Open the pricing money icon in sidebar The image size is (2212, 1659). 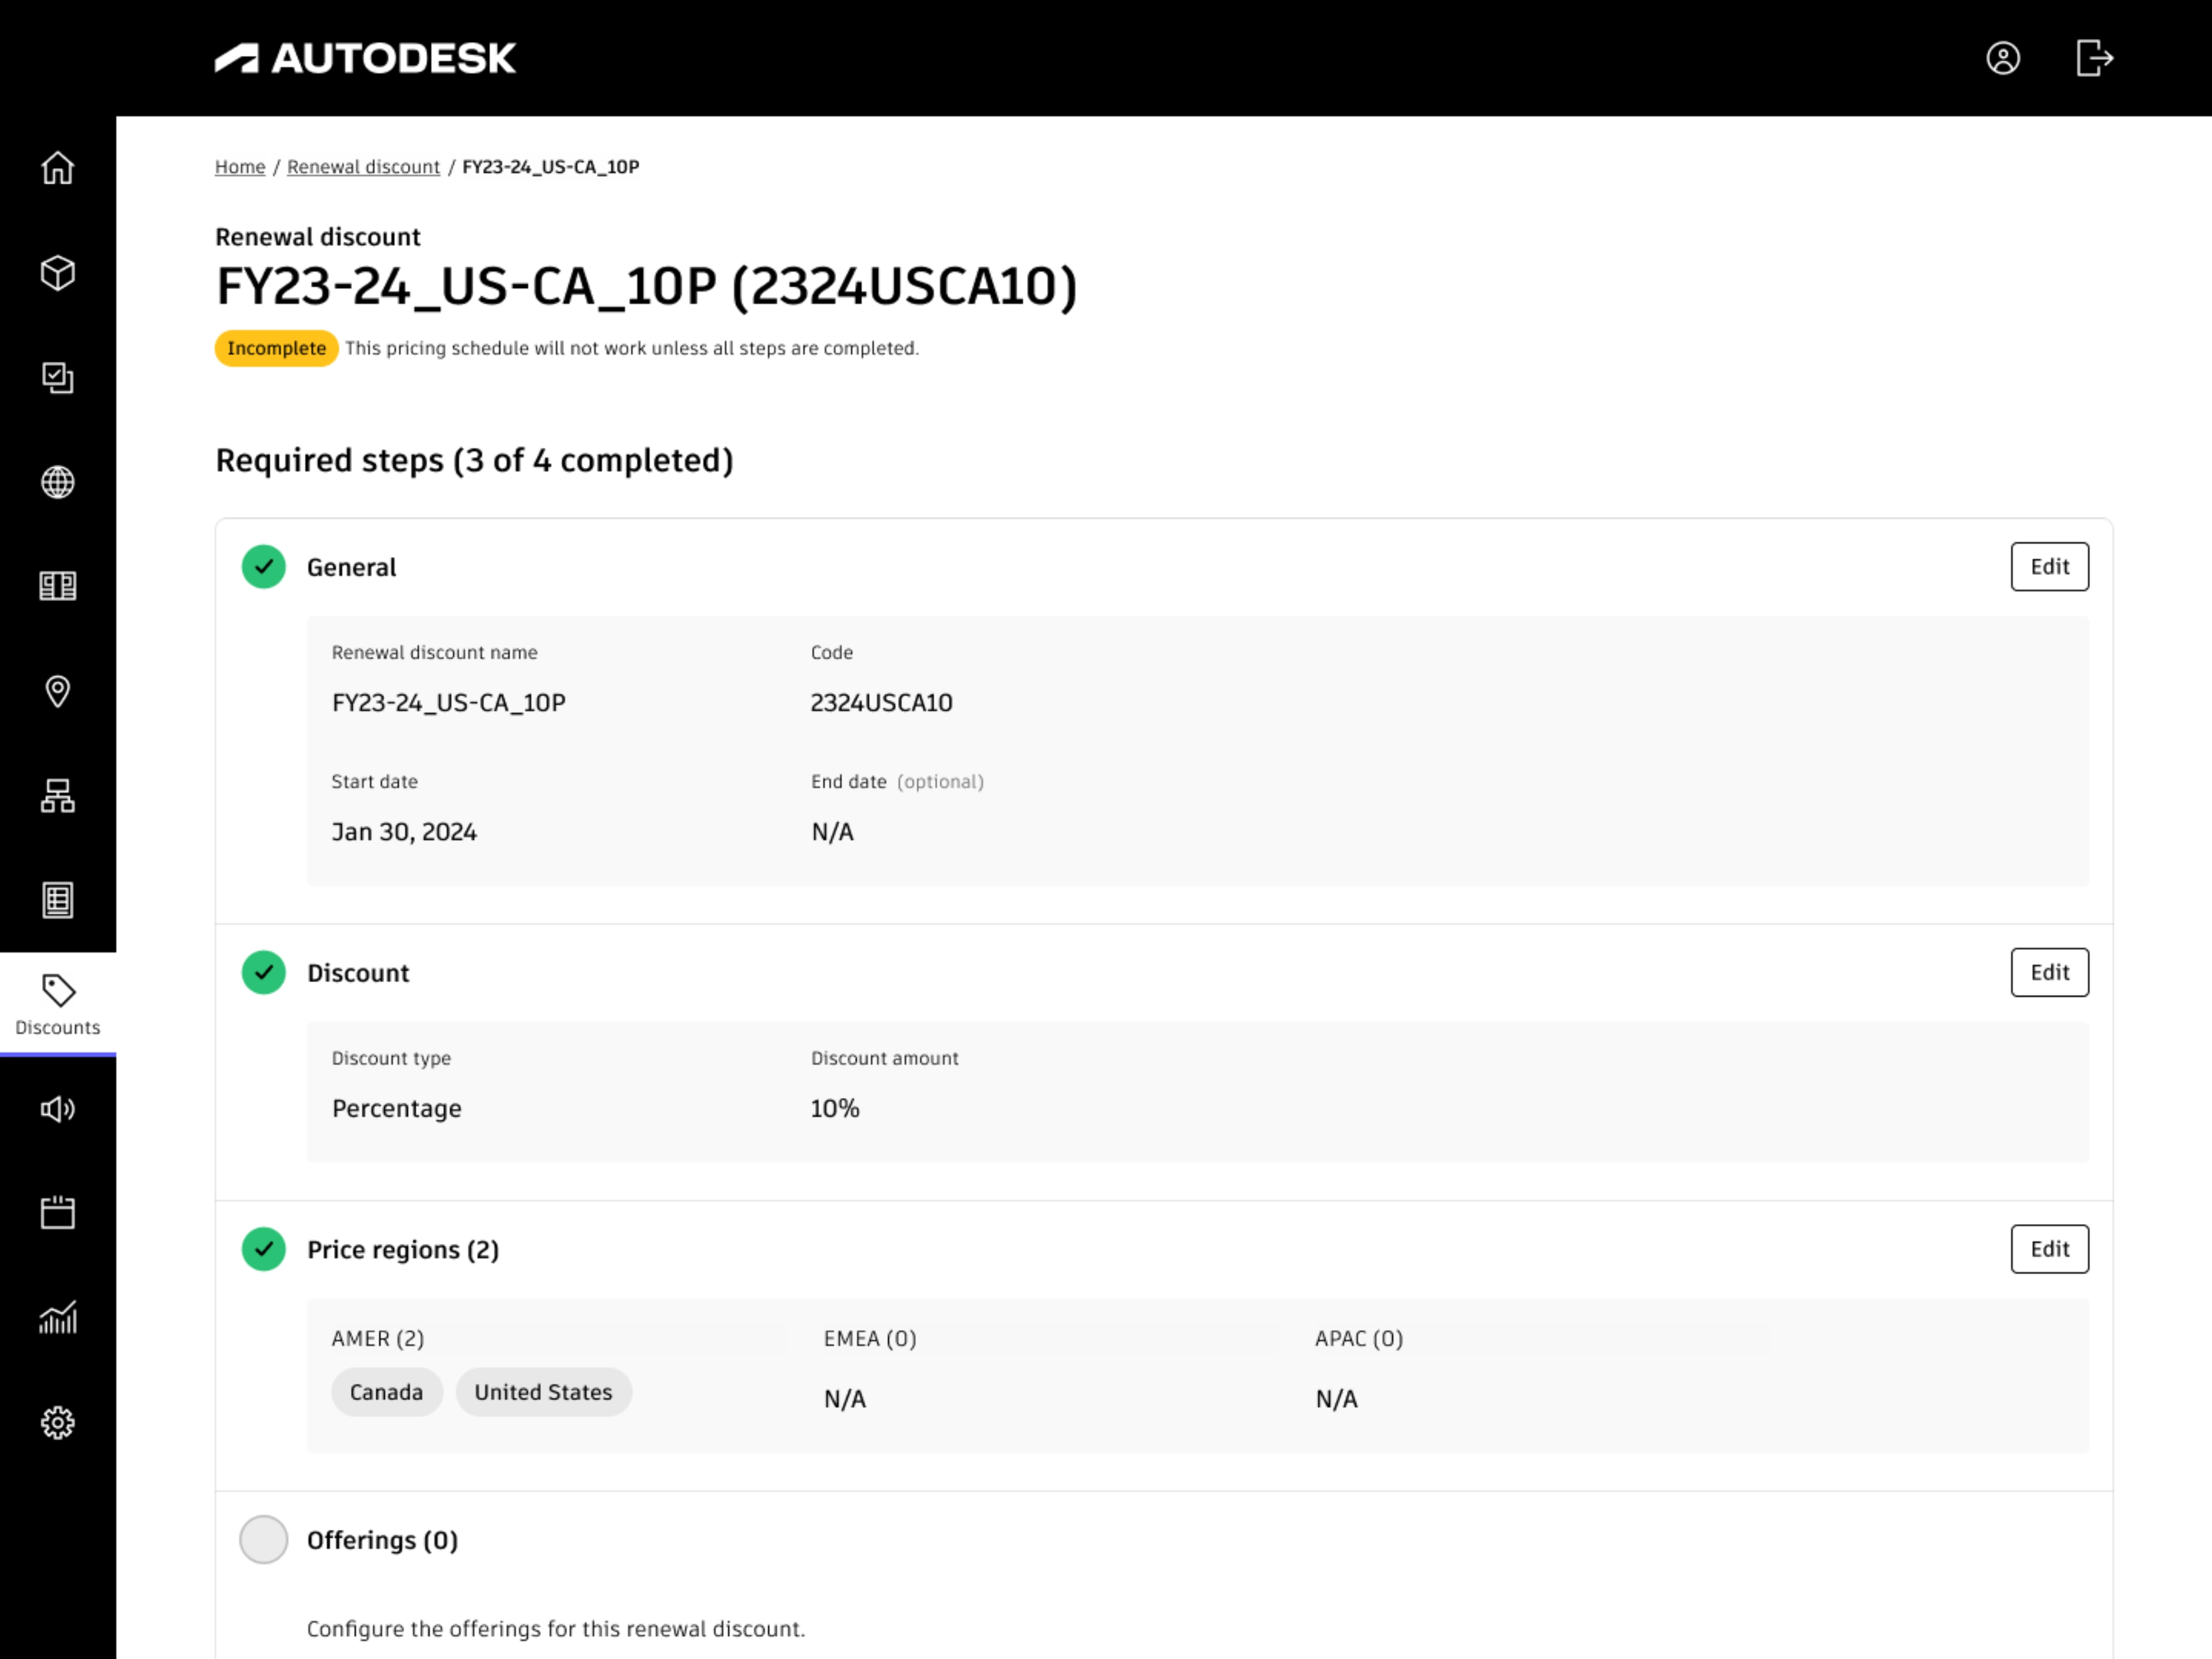pyautogui.click(x=58, y=586)
